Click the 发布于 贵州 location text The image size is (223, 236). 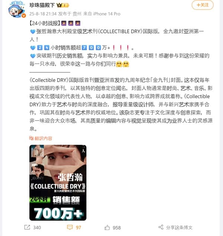click(70, 14)
